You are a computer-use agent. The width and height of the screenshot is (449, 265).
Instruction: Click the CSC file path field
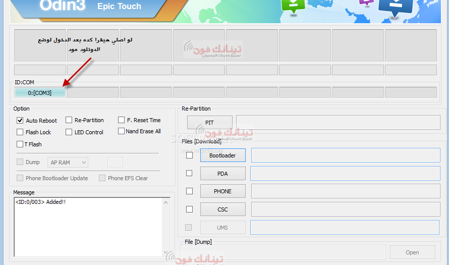(x=346, y=209)
